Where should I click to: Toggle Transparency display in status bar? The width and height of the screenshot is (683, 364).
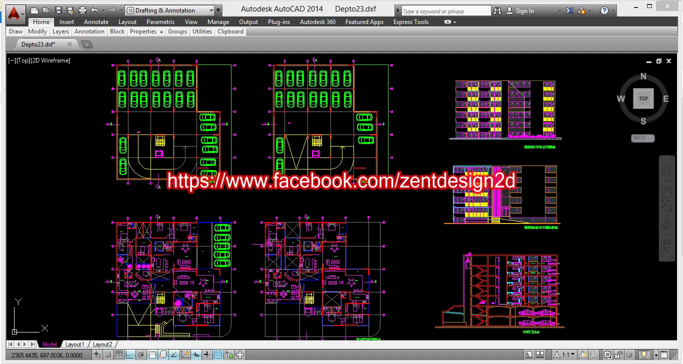[x=218, y=355]
